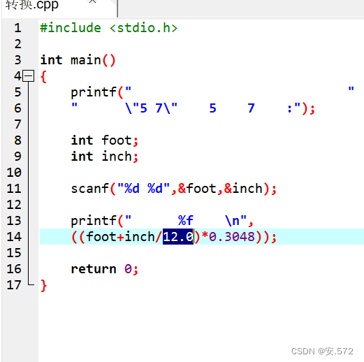Click line number 17 in the gutter
Image resolution: width=364 pixels, height=362 pixels.
(14, 285)
